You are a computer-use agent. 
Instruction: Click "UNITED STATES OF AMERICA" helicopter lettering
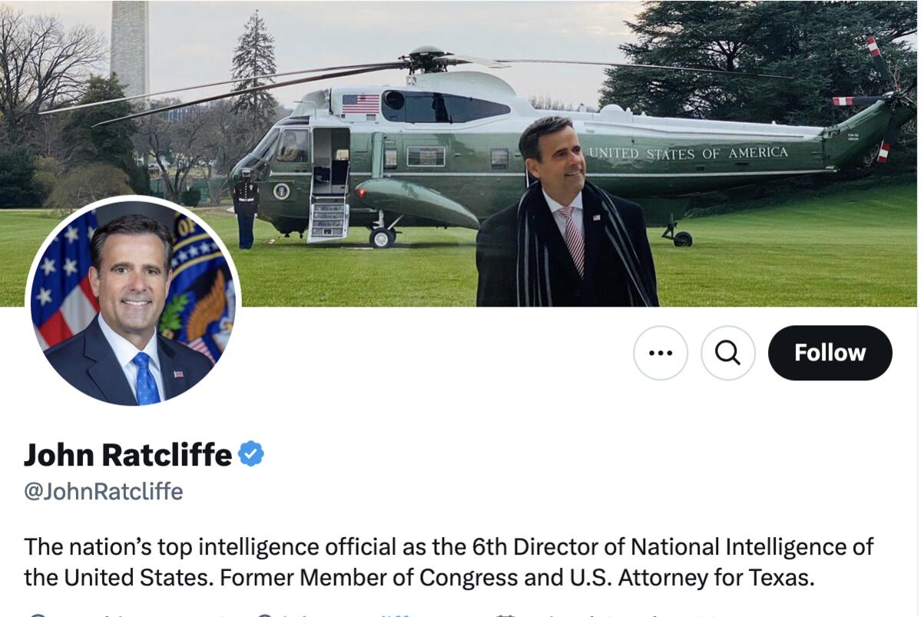click(x=688, y=153)
